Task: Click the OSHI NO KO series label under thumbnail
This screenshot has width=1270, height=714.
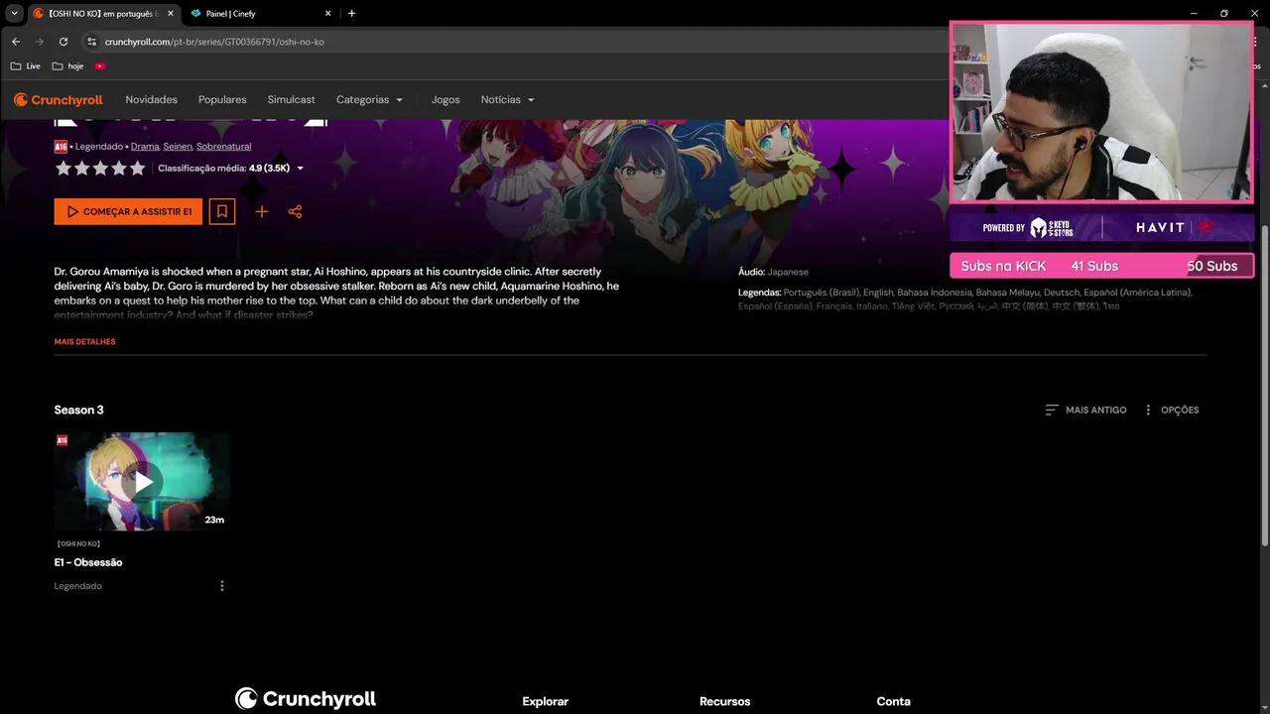Action: 78,543
